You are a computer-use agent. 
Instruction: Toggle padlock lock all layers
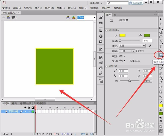(29, 108)
